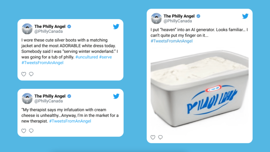Image resolution: width=270 pixels, height=152 pixels.
Task: Reply to the silver boots tweet
Action: (x=31, y=74)
